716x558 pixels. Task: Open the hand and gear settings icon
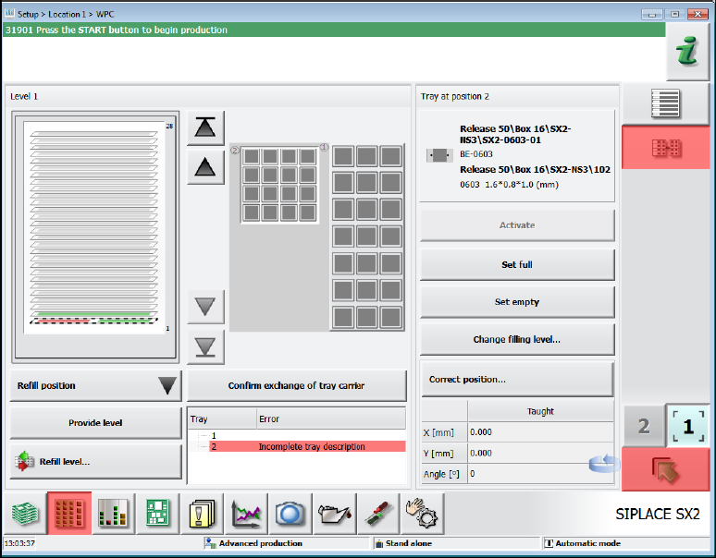[423, 513]
